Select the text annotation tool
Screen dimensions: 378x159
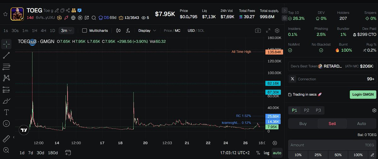[6, 112]
